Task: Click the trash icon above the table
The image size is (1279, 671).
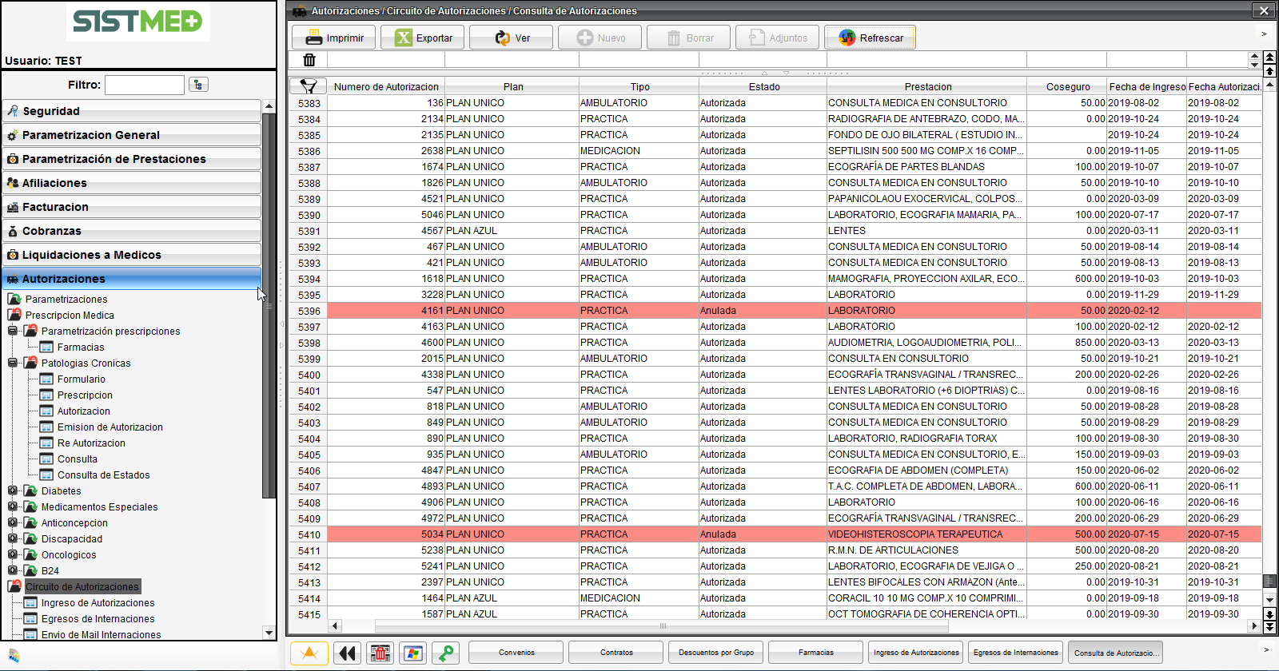Action: click(309, 60)
